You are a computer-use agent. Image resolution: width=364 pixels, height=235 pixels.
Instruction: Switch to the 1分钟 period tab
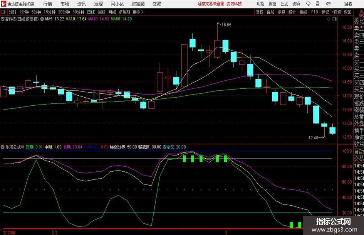(24, 12)
